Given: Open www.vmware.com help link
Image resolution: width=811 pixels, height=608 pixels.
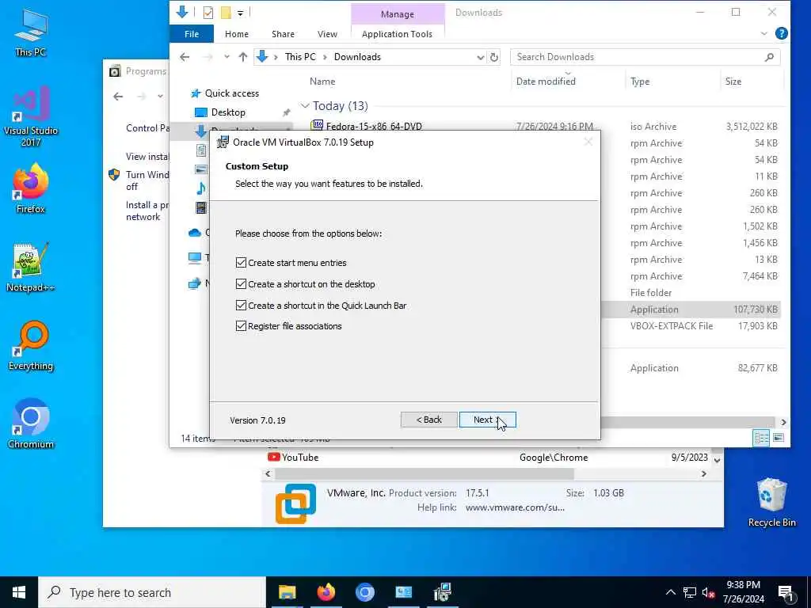Looking at the screenshot, I should pyautogui.click(x=515, y=507).
